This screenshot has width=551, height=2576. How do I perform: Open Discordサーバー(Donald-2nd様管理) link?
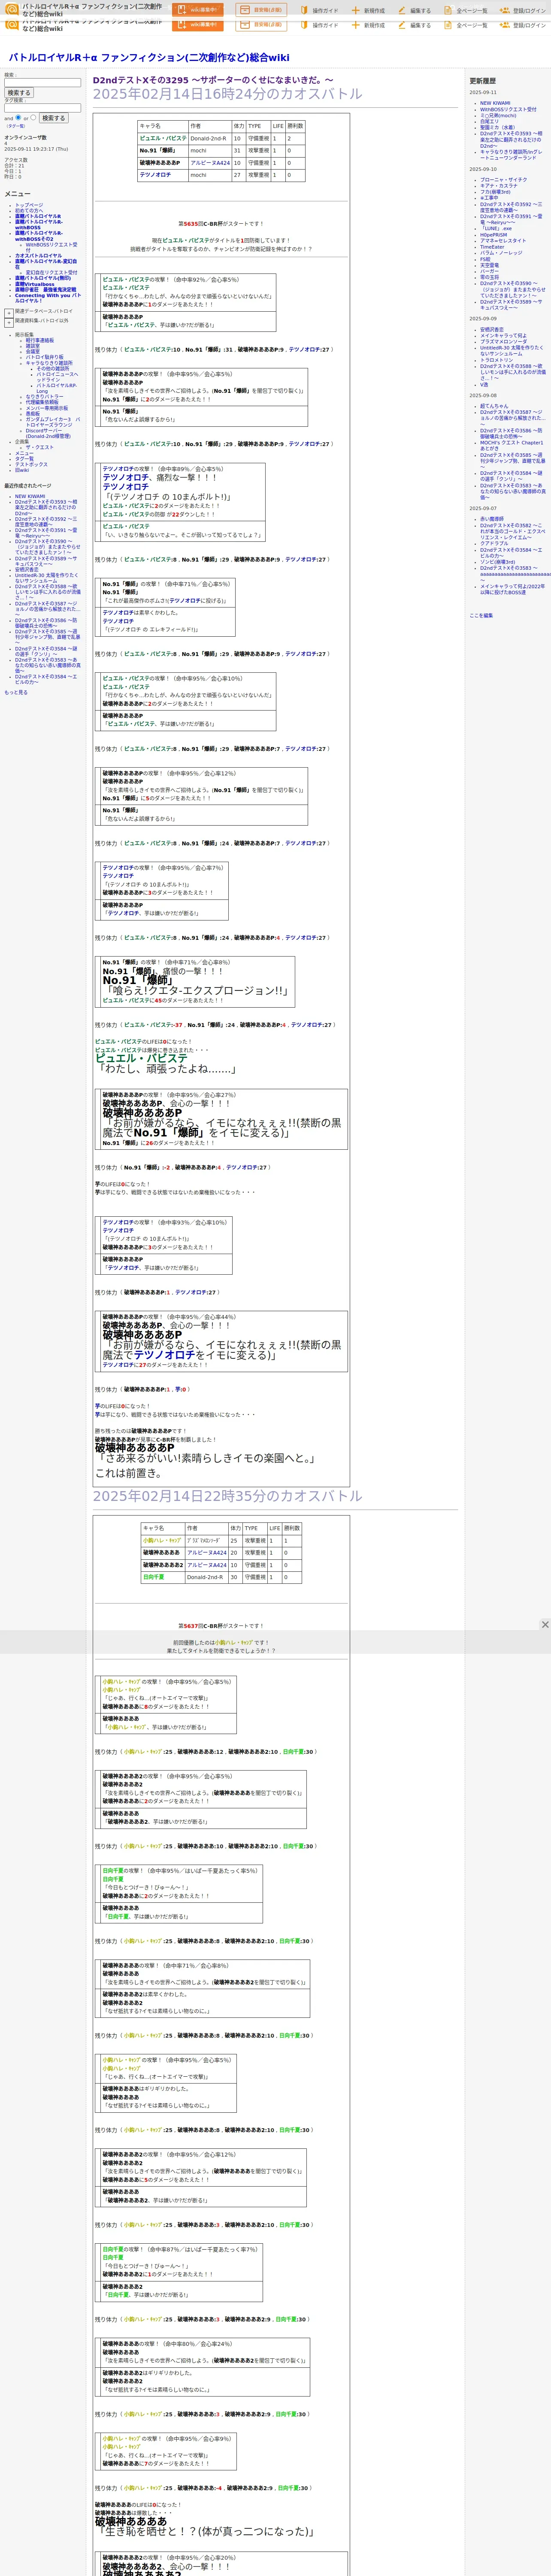tap(48, 434)
